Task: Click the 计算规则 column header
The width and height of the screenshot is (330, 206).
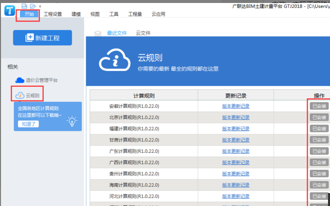Action: click(x=144, y=96)
